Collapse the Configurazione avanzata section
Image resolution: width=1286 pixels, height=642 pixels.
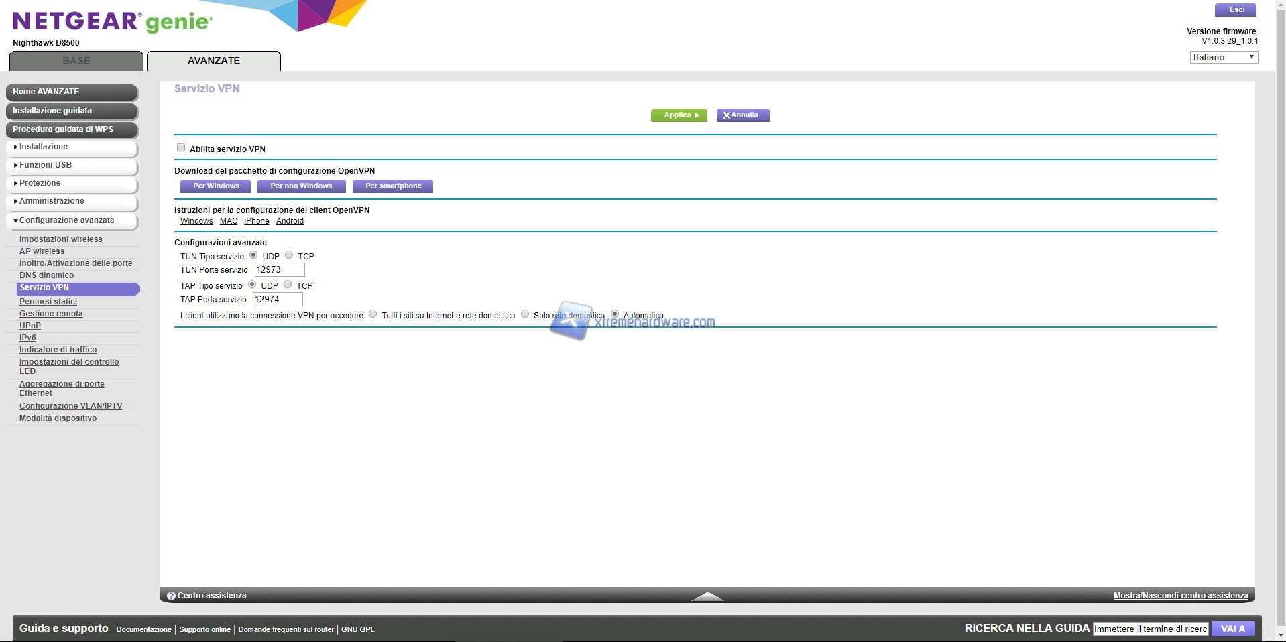point(72,220)
